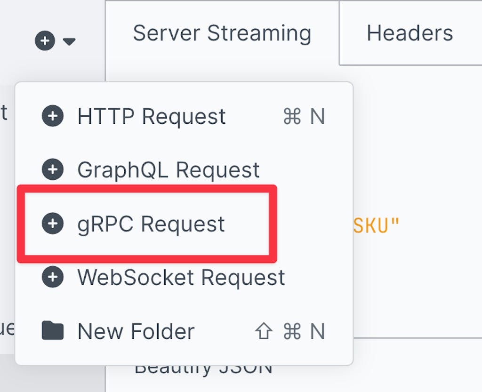The width and height of the screenshot is (482, 392).
Task: Pick WebSocket Request from the menu
Action: click(x=181, y=278)
